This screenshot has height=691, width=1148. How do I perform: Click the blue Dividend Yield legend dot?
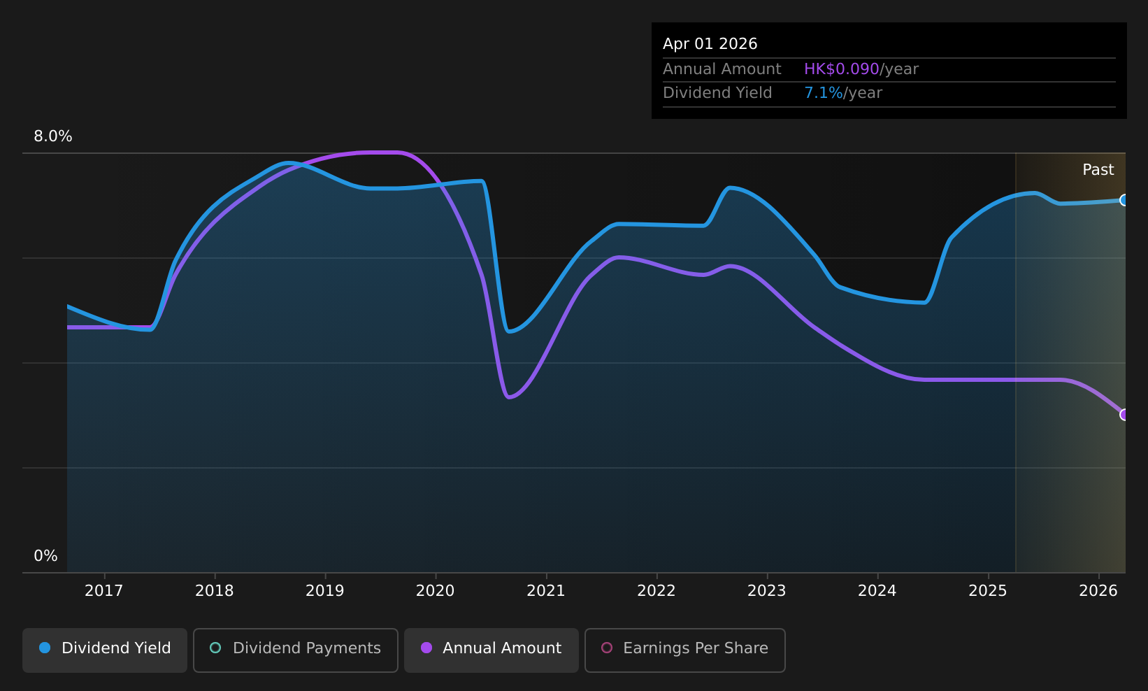(x=45, y=648)
